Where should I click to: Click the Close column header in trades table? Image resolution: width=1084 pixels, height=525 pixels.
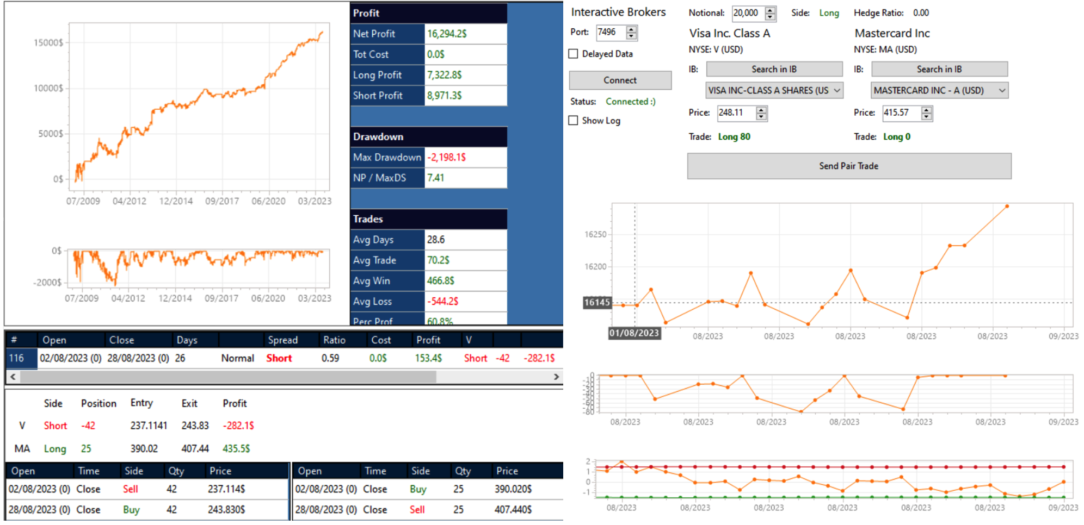point(121,340)
